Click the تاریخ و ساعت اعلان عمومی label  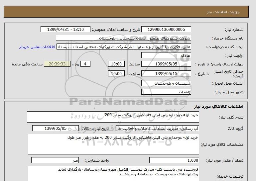coord(116,30)
